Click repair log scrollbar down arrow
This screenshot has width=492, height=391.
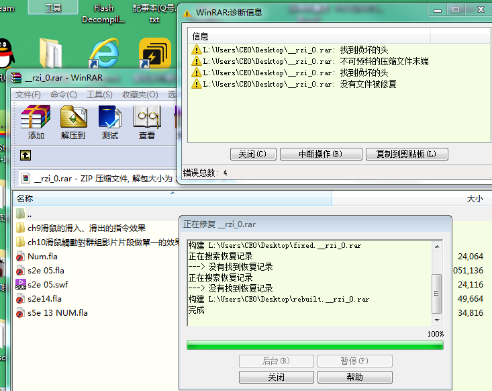[x=437, y=320]
